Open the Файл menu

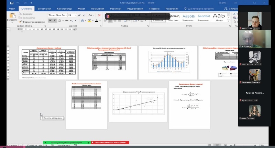[x=12, y=9]
